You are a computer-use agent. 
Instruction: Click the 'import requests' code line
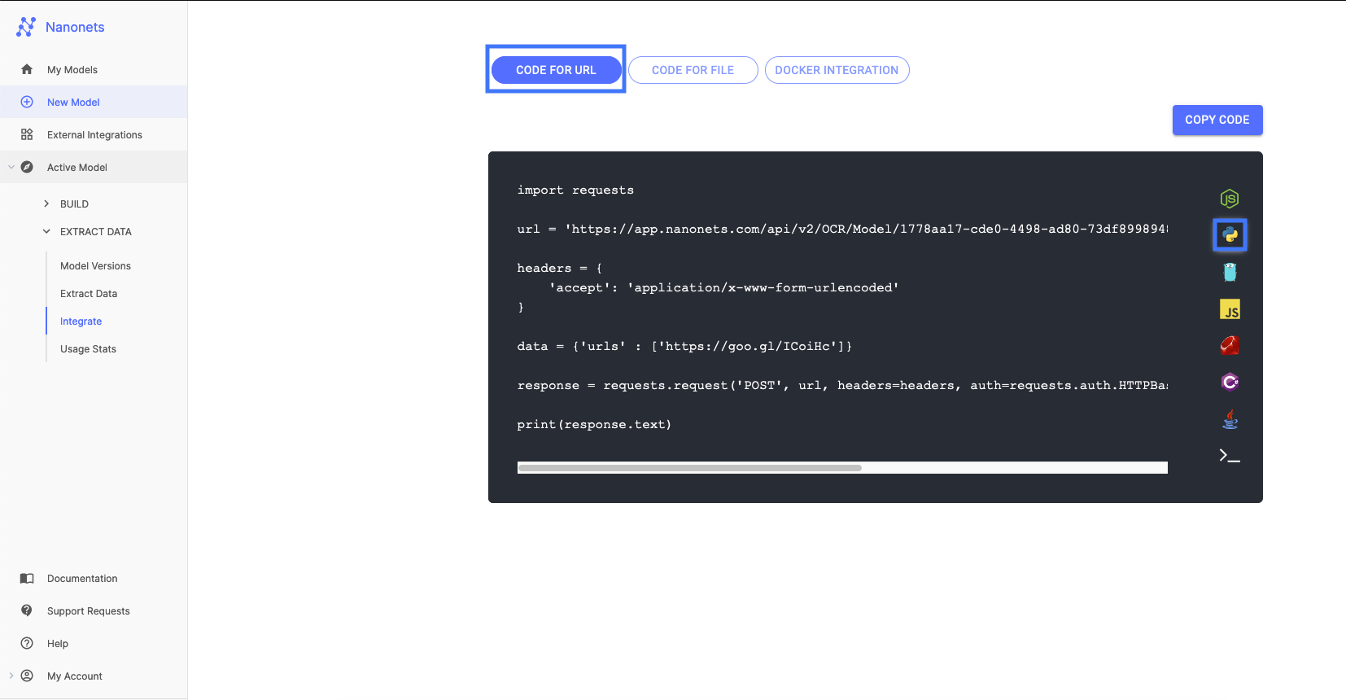pyautogui.click(x=575, y=190)
